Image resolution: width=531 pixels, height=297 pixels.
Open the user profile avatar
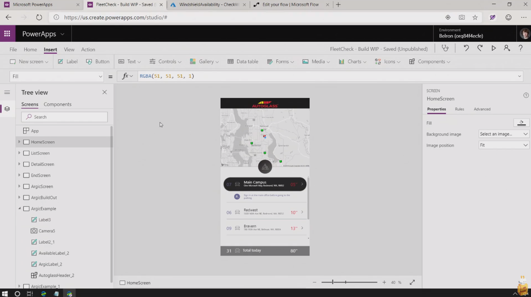525,33
